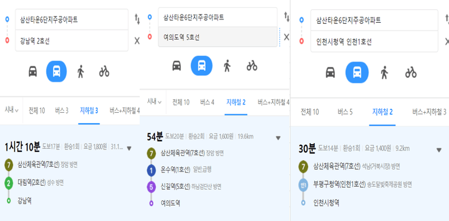This screenshot has width=449, height=221.
Task: Click 삼산체육관역(7호선) 석남(거북시장) 방면 step
Action: [x=357, y=166]
